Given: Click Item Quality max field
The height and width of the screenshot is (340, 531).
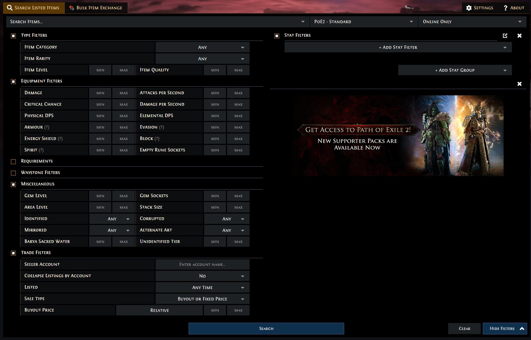Looking at the screenshot, I should 238,70.
